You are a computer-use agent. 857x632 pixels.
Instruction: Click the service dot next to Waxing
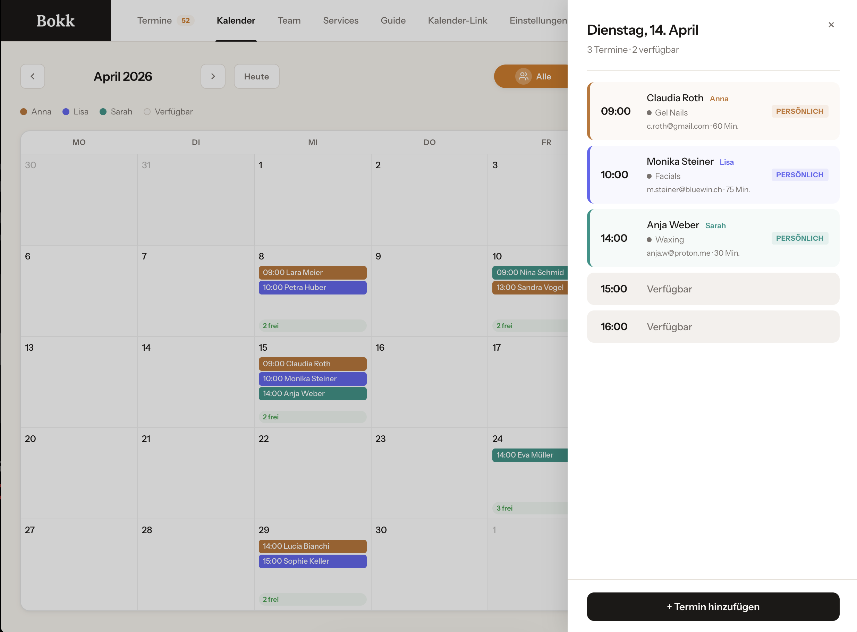click(649, 239)
